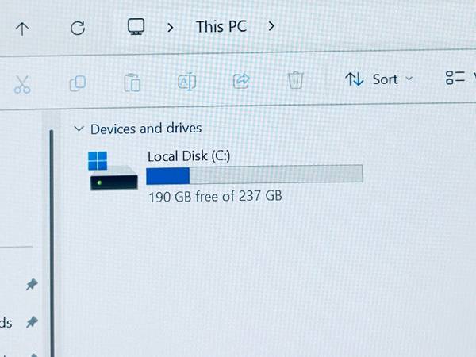Expand the chevron before This PC
Viewport: 476px width, 357px height.
(171, 28)
